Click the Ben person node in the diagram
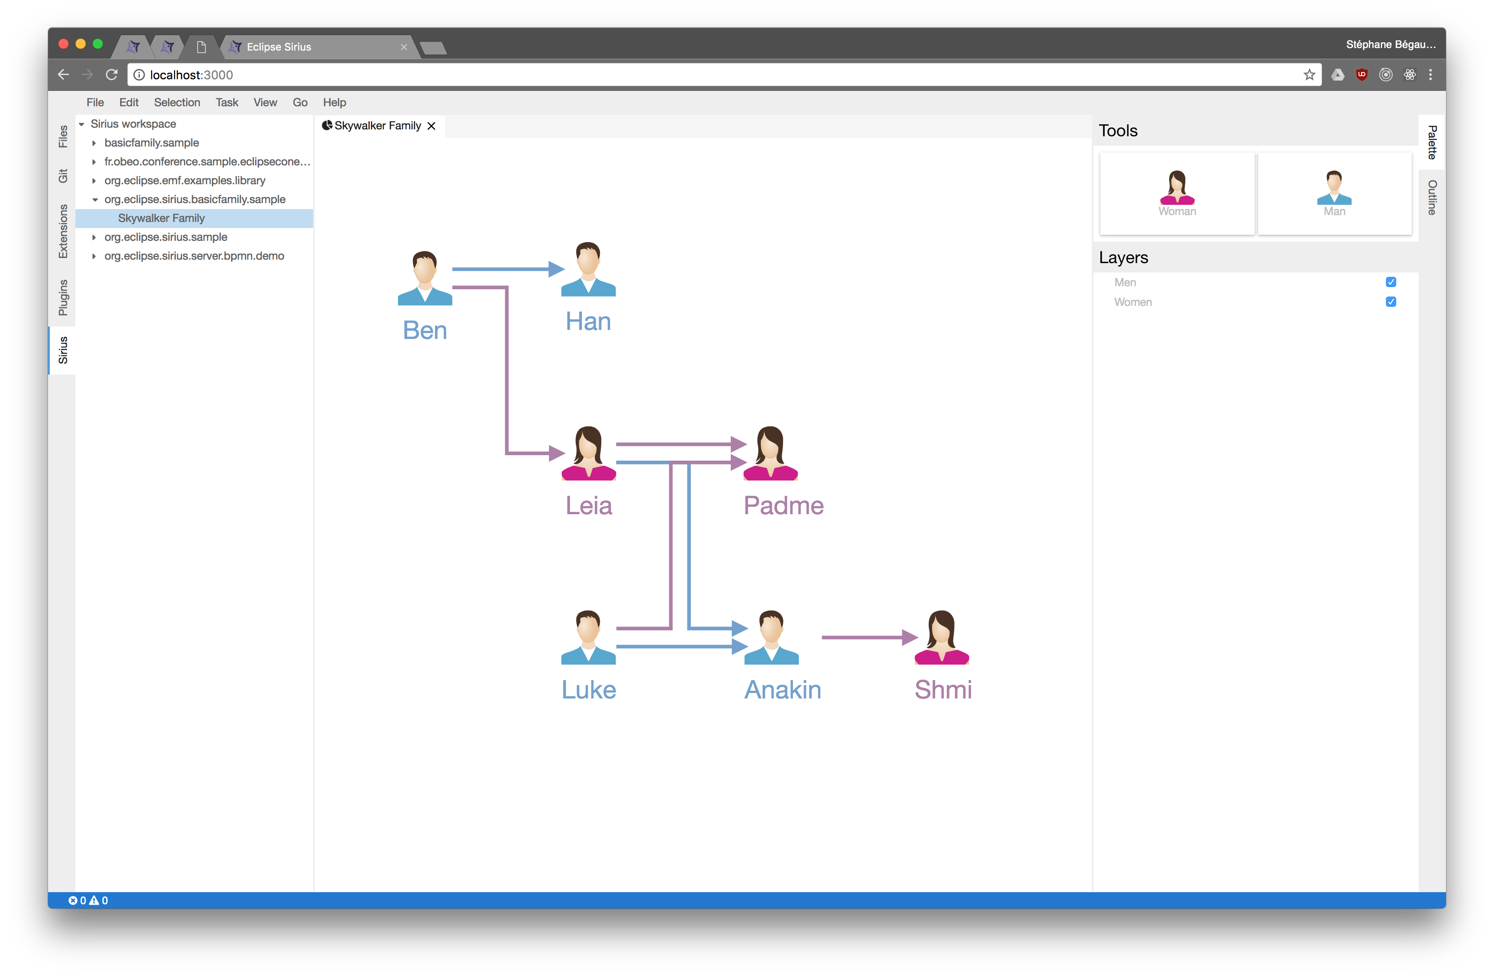The height and width of the screenshot is (977, 1494). tap(425, 279)
